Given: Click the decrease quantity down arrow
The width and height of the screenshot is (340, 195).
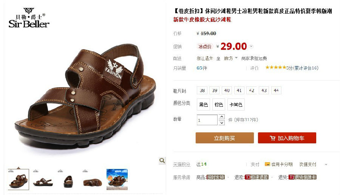Looking at the screenshot, I should [221, 123].
